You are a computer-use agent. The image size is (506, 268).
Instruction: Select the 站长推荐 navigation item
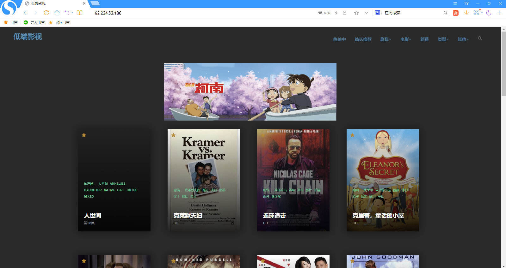coord(363,39)
